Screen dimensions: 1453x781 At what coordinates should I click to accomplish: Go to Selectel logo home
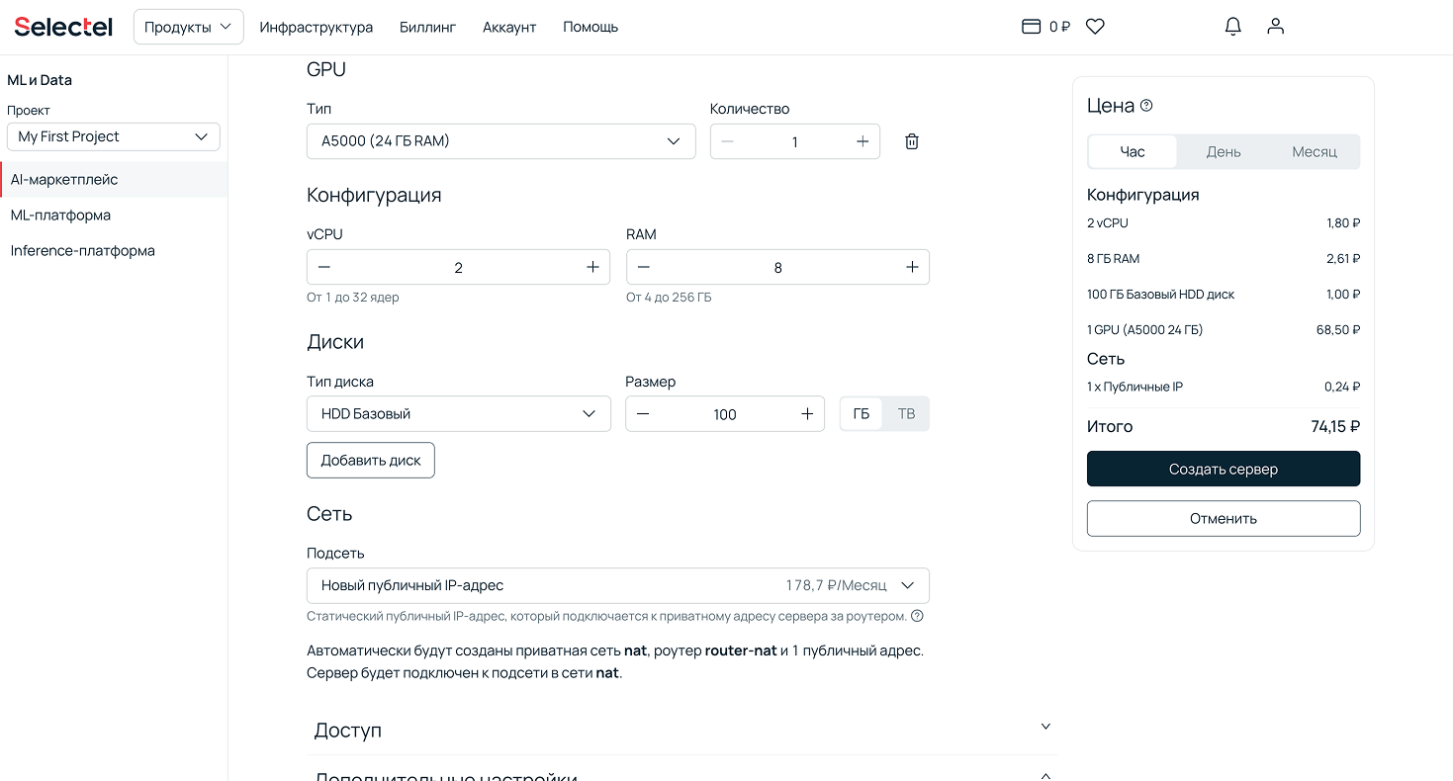pos(63,27)
